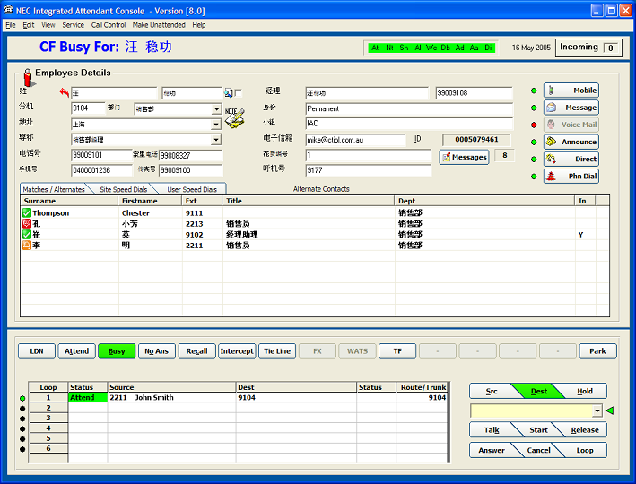Click the Direct button
The width and height of the screenshot is (636, 484).
pyautogui.click(x=571, y=159)
